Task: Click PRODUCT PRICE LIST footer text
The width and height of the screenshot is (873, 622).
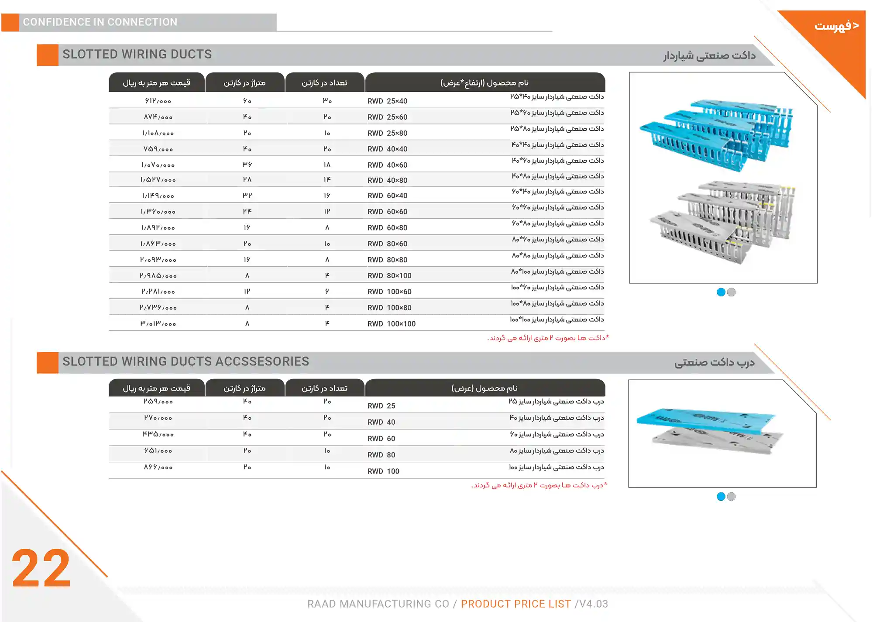Action: 516,604
